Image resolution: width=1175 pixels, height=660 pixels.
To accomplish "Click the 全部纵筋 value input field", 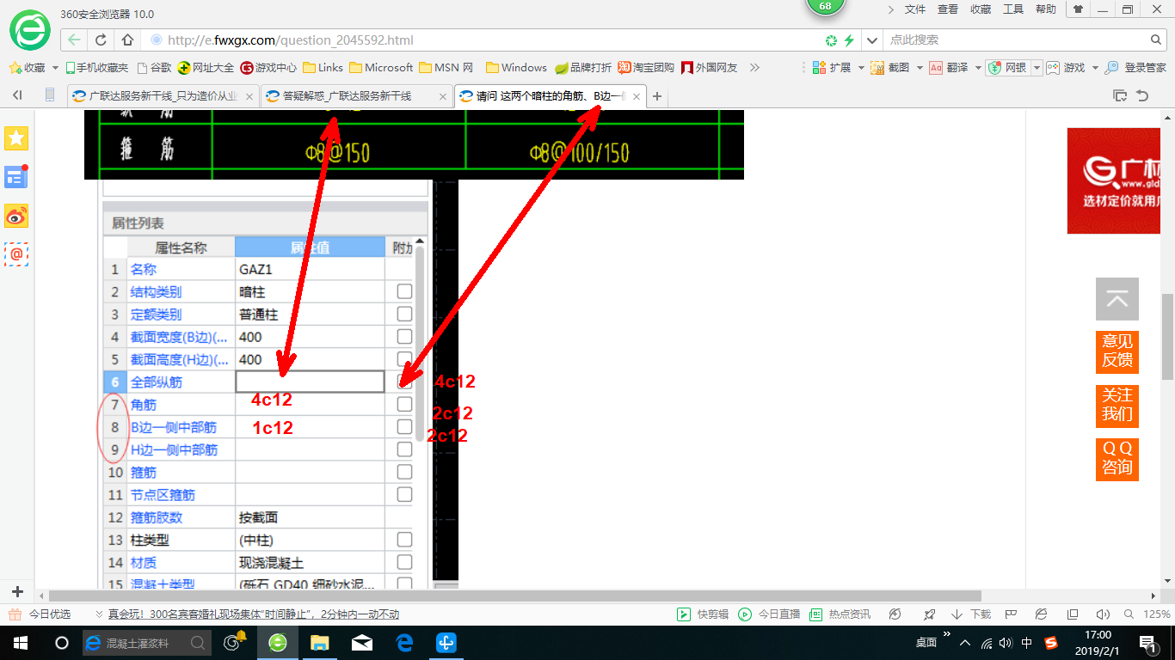I will coord(310,382).
